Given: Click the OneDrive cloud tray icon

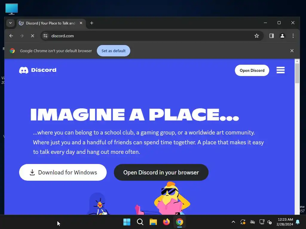Looking at the screenshot, I should (x=253, y=222).
